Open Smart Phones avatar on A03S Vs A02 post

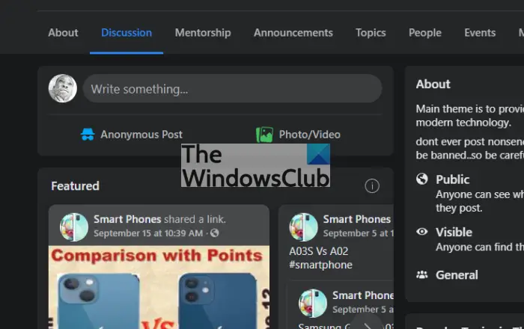(303, 227)
